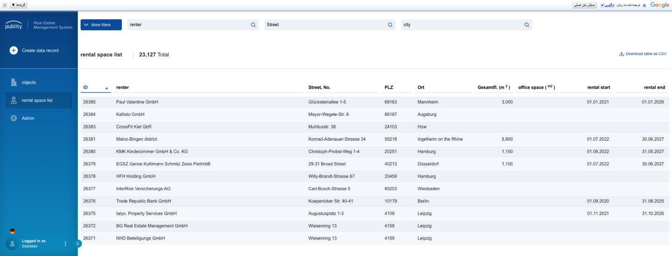Click CrossFit Kiel GbR renter
672x256 pixels.
click(133, 127)
